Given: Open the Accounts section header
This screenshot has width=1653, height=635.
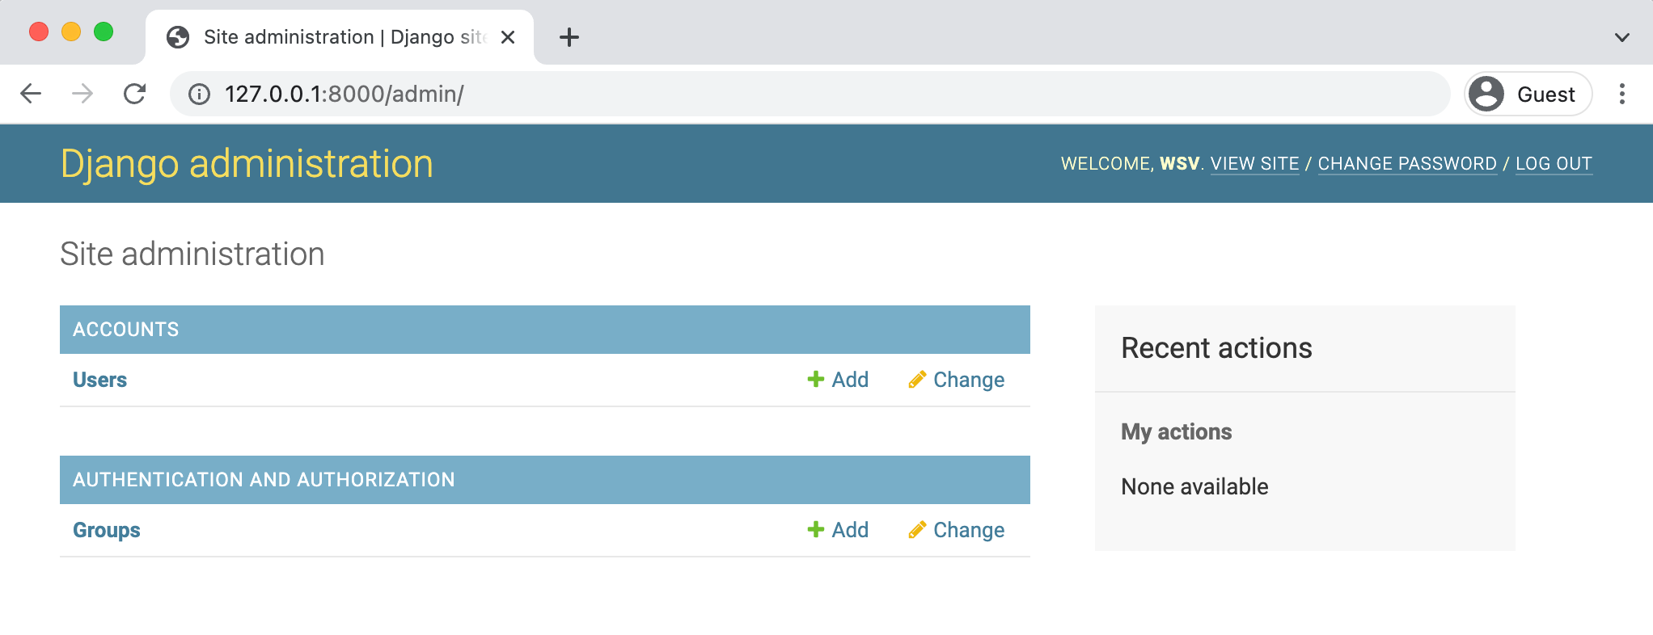Looking at the screenshot, I should pyautogui.click(x=126, y=330).
